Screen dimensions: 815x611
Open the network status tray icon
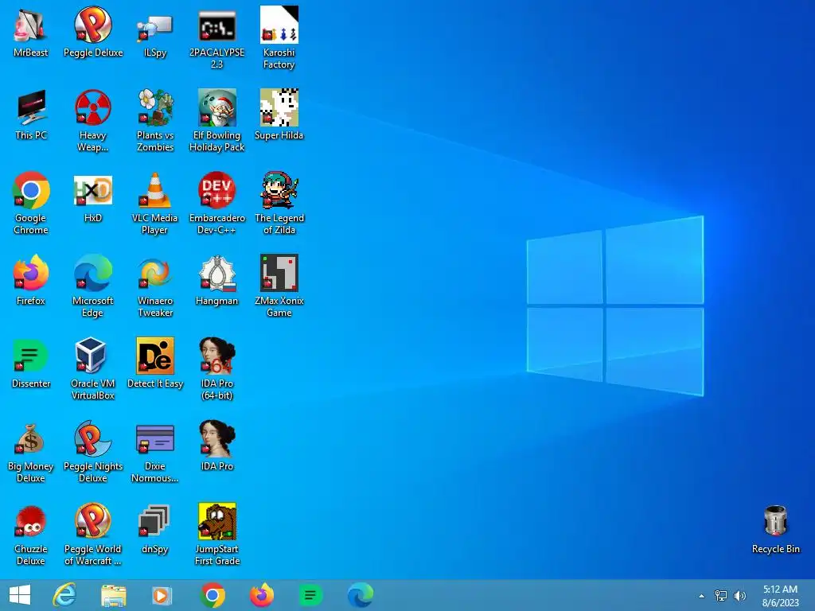coord(721,596)
